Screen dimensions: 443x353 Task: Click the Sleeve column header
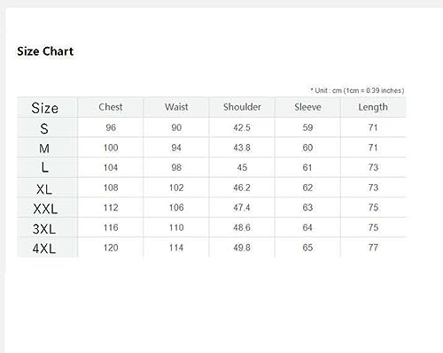pos(307,107)
